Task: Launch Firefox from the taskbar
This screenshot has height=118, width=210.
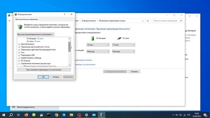Action: pos(26,115)
